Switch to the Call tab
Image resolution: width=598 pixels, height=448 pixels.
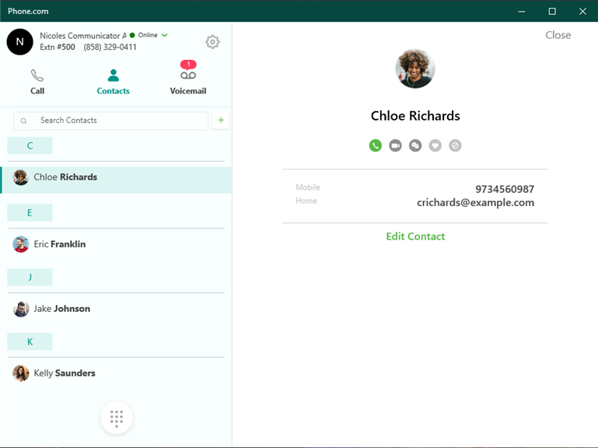point(37,82)
